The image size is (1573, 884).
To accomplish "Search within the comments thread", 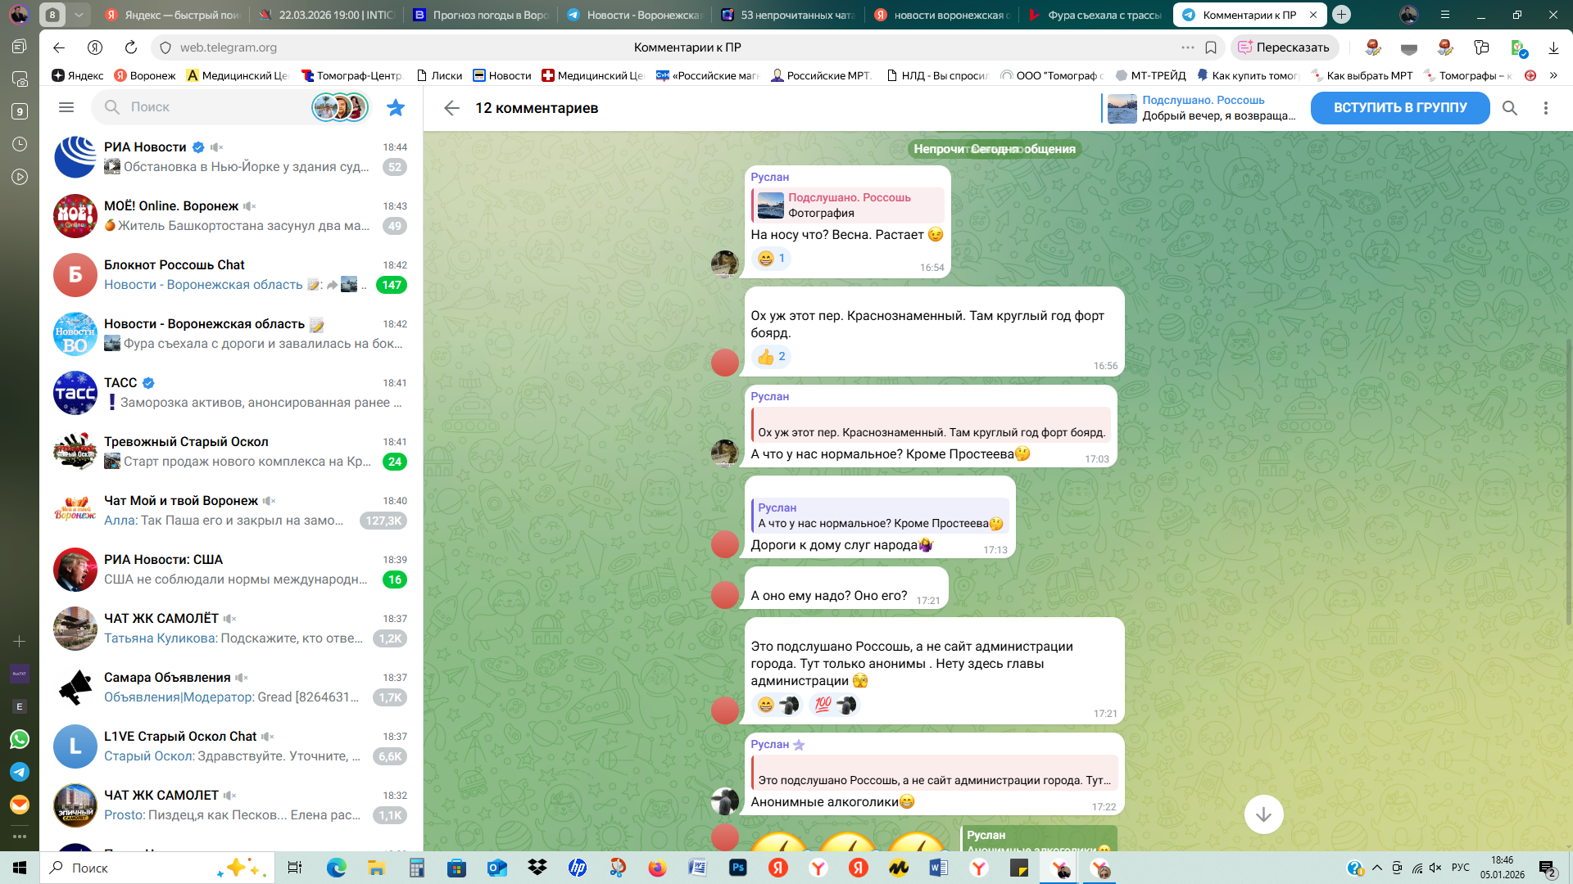I will point(1509,108).
